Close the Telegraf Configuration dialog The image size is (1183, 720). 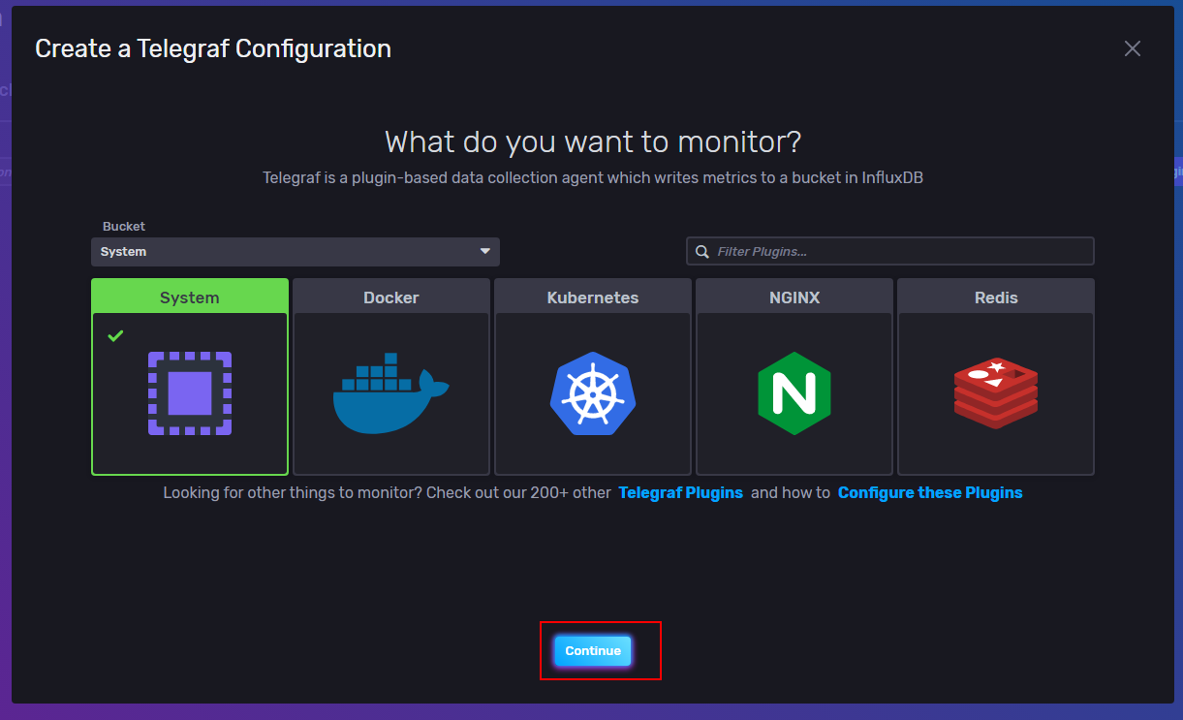click(x=1133, y=48)
